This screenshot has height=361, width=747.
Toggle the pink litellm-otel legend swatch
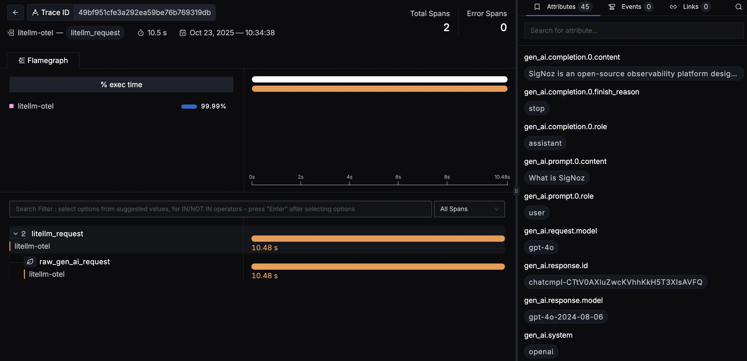click(12, 106)
